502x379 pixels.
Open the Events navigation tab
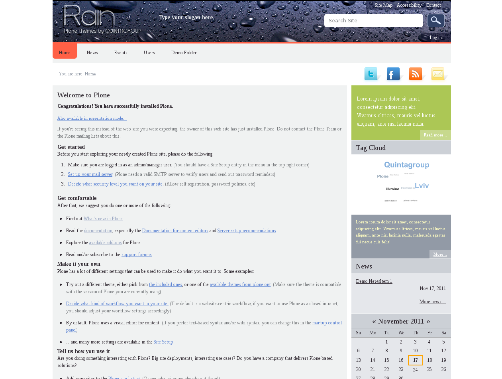tap(121, 53)
